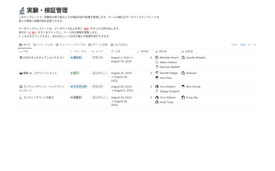Click the date August 18, 2022 → August 29, 2022

[121, 101]
